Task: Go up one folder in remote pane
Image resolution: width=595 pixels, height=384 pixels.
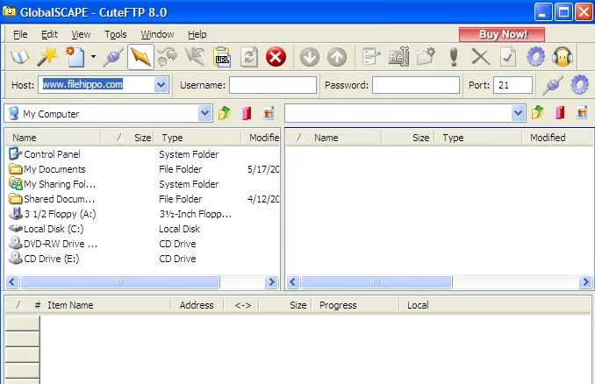Action: [537, 112]
